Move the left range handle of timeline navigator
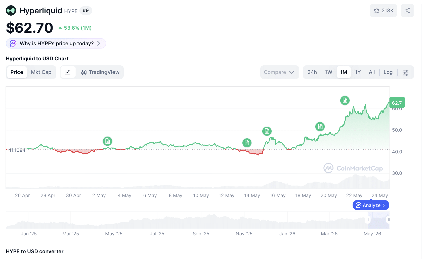Viewport: 424px width, 259px height. (x=368, y=220)
